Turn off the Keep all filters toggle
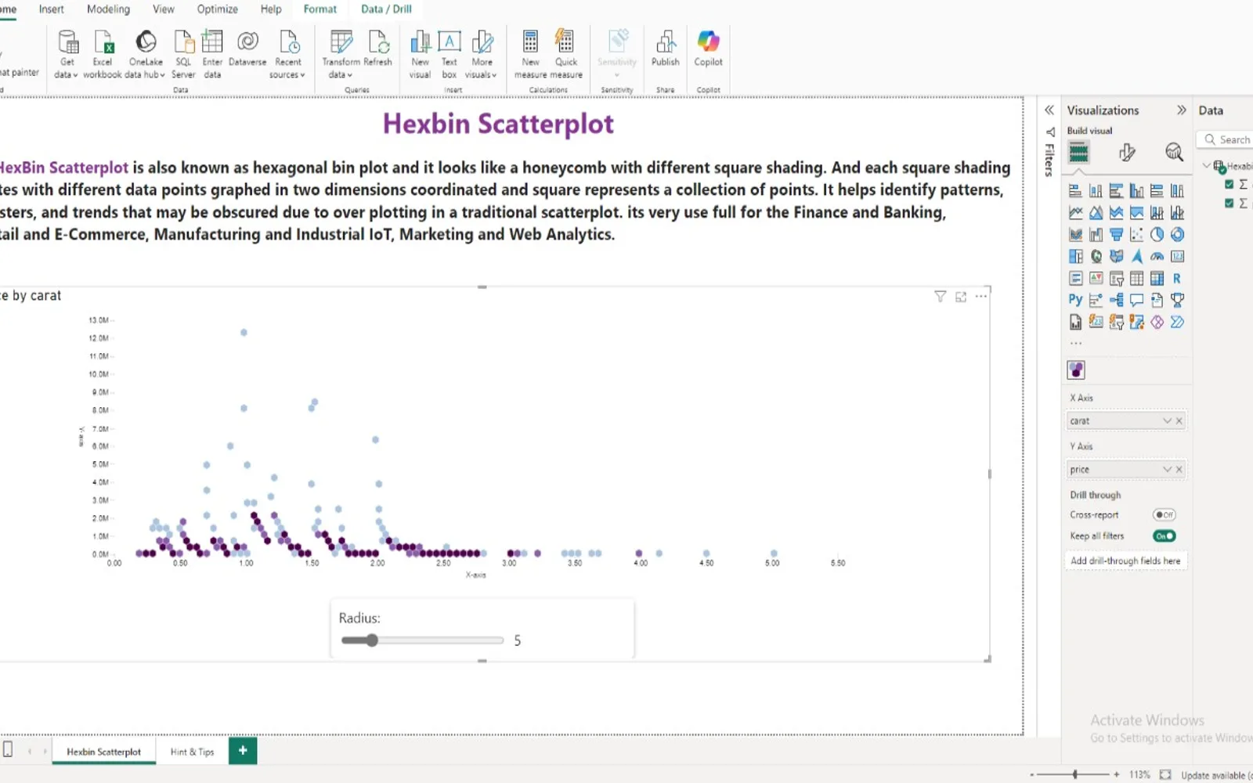Screen dimensions: 1253x783 point(1164,536)
